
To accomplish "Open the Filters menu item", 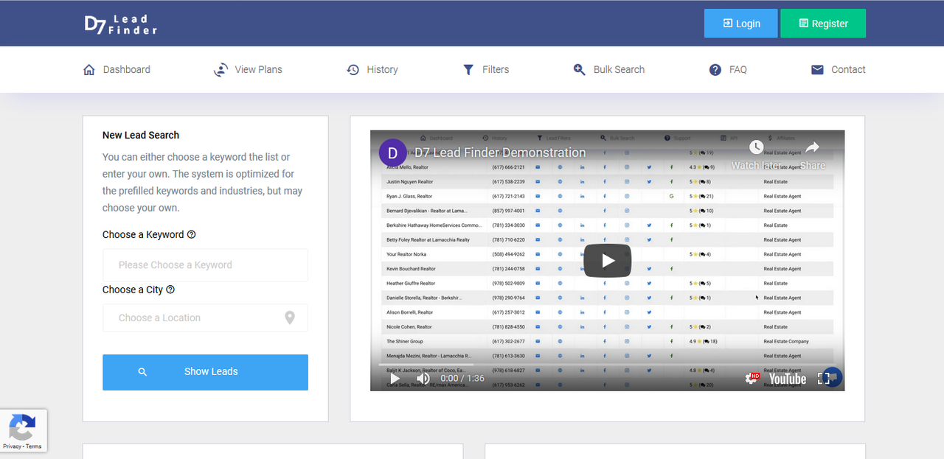I will (486, 70).
